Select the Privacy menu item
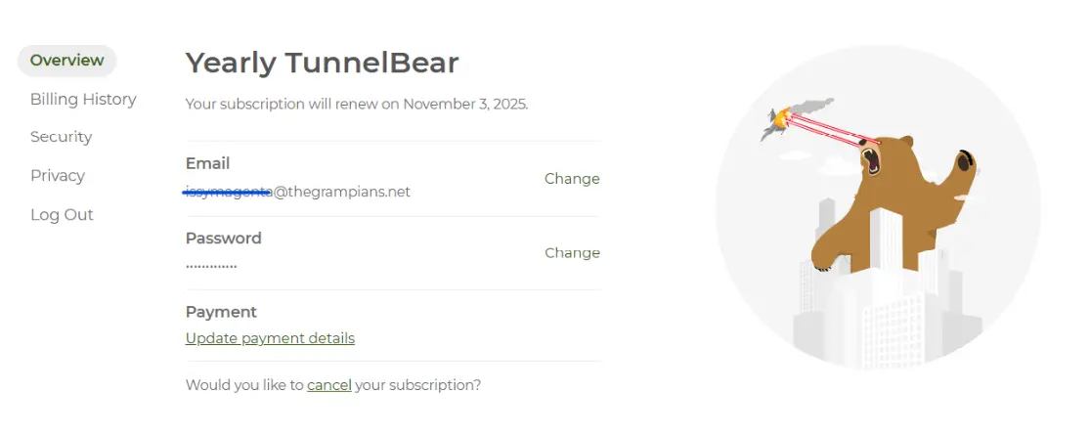1090x436 pixels. 57,176
